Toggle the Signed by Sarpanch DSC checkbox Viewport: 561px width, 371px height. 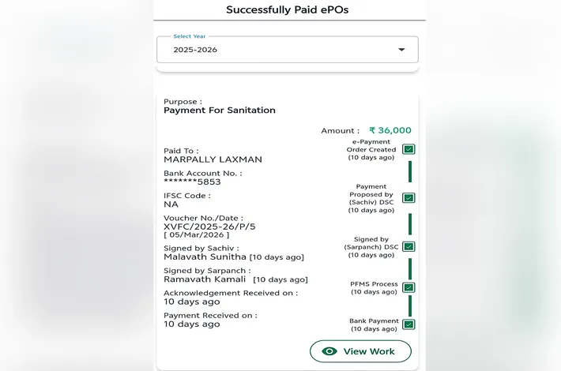pyautogui.click(x=409, y=246)
